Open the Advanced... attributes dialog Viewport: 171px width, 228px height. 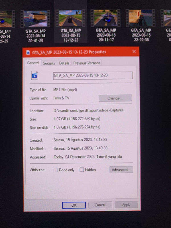point(121,170)
